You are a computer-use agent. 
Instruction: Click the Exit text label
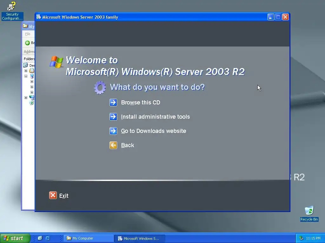(64, 196)
